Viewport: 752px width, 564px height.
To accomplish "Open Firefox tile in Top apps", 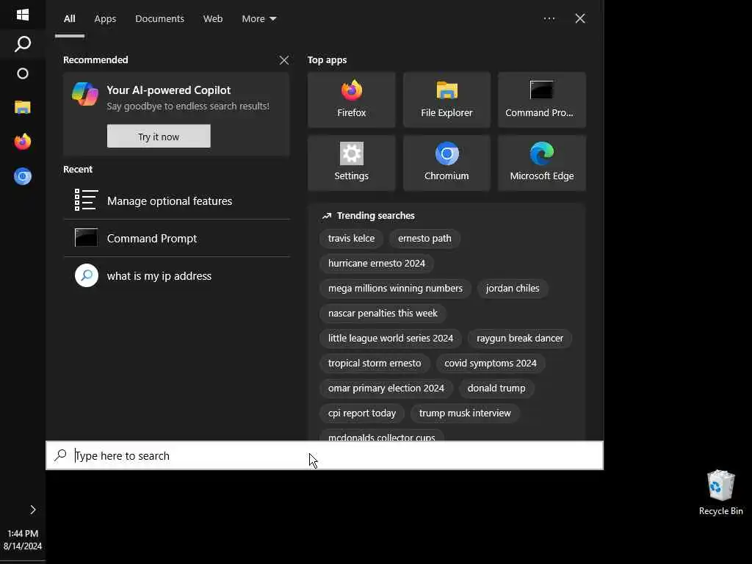I will point(352,100).
